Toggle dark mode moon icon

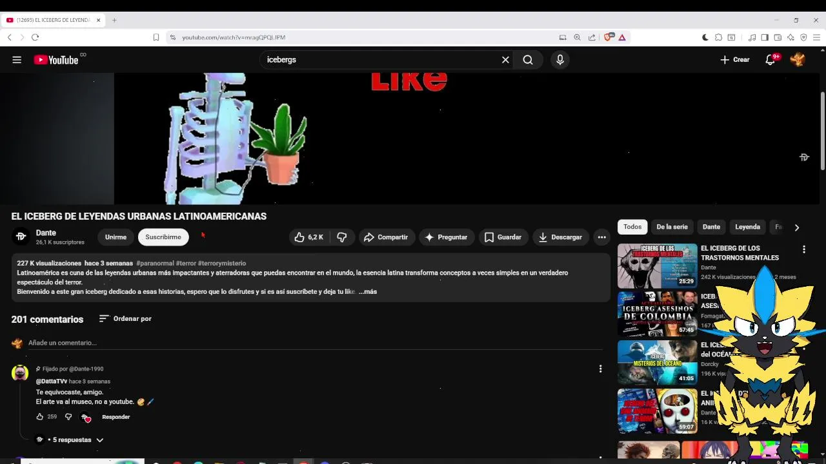[705, 37]
